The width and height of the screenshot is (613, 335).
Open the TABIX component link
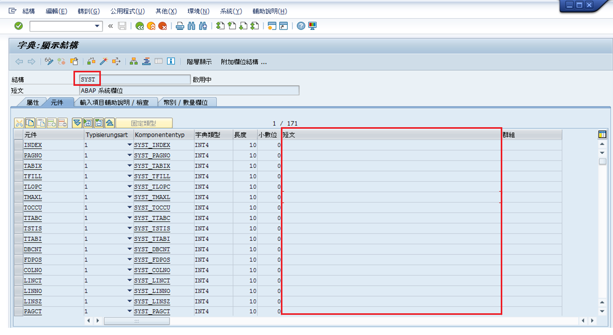coord(33,166)
